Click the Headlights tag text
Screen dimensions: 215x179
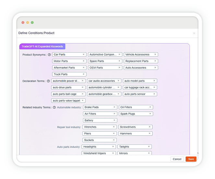coord(90,147)
